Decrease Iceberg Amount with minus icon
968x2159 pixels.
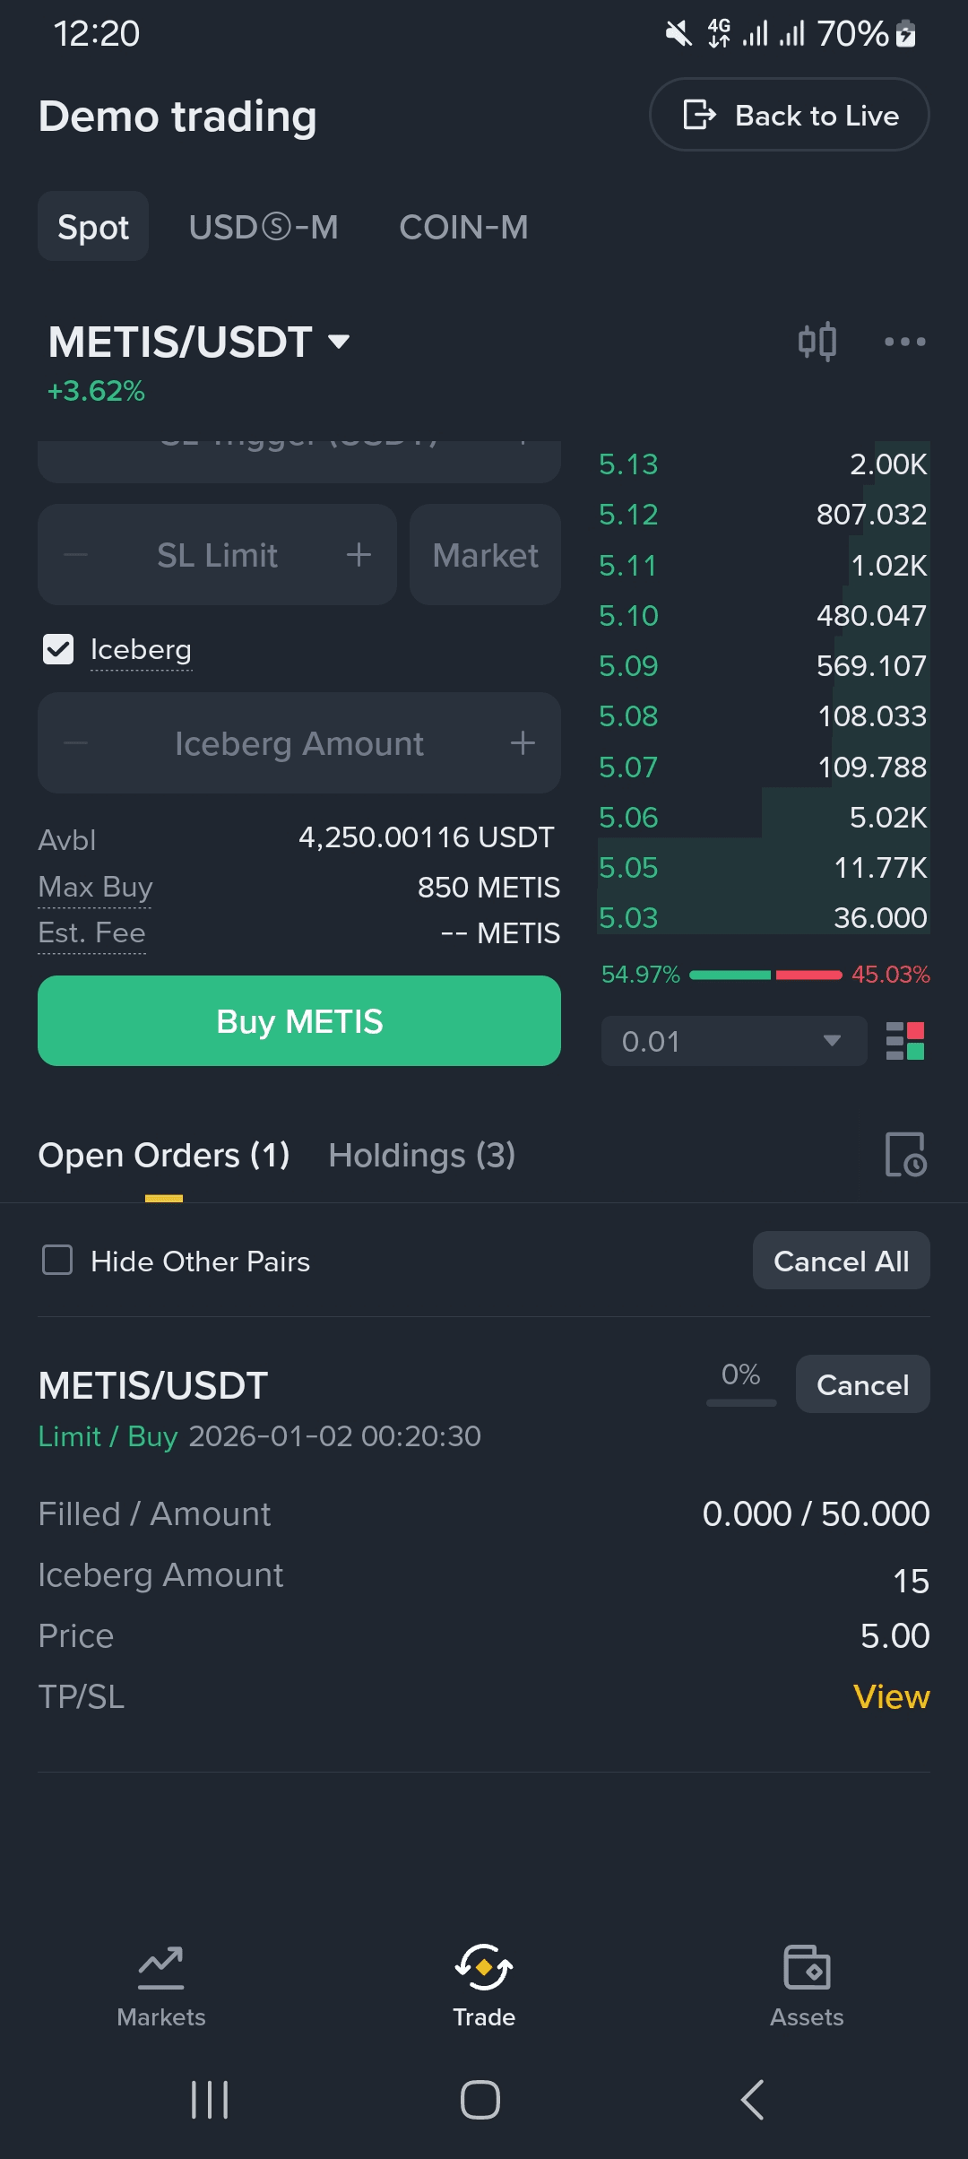76,743
